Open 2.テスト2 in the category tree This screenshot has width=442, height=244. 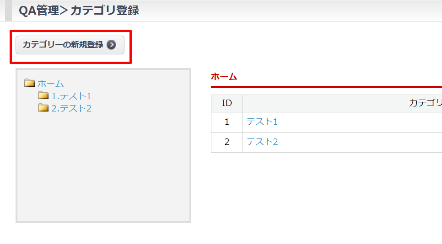point(71,108)
